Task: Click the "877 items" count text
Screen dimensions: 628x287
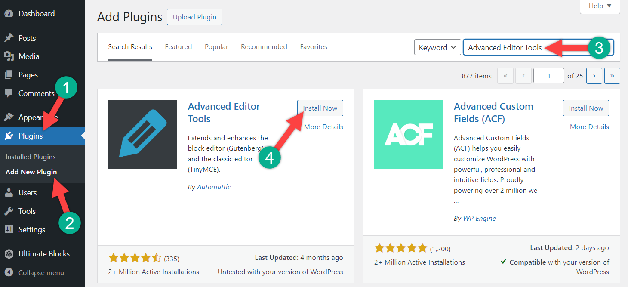Action: pyautogui.click(x=477, y=76)
